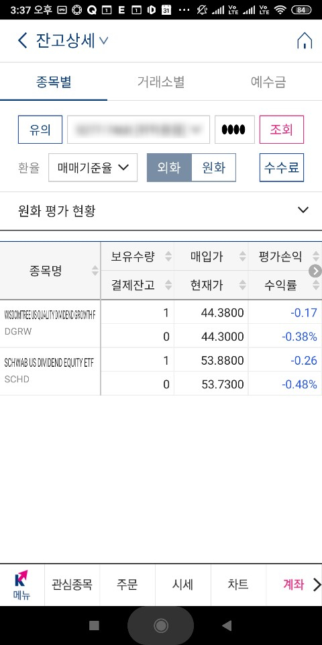
Task: Select the SCHD ticker
Action: pyautogui.click(x=17, y=379)
